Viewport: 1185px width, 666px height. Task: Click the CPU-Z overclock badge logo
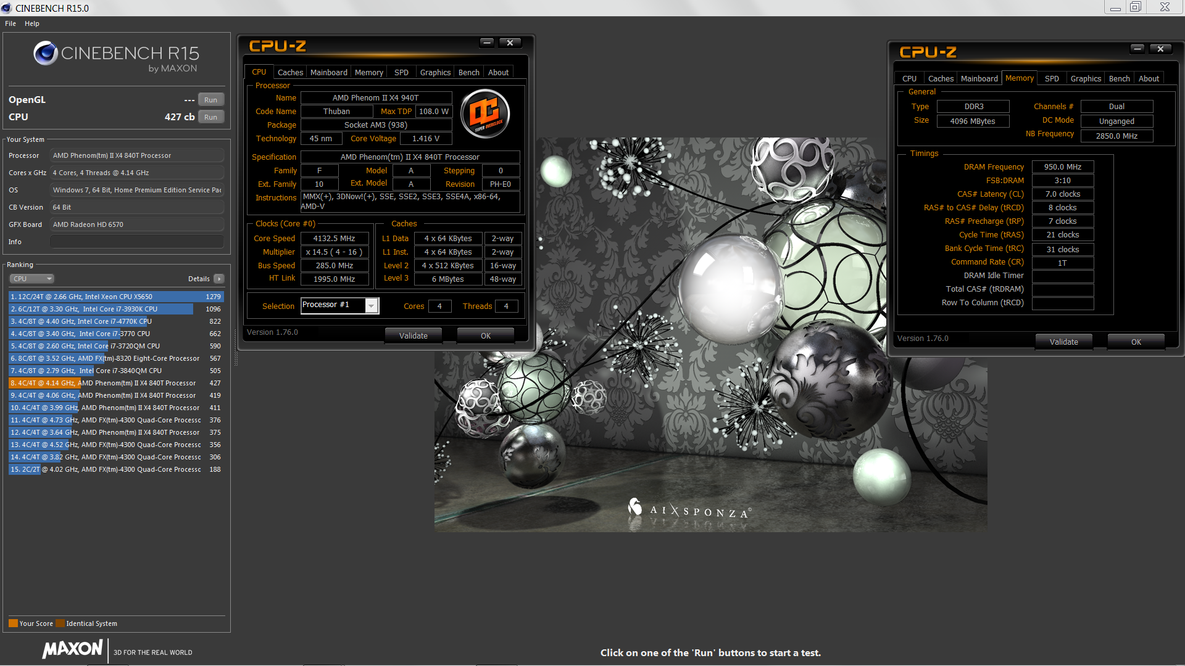[486, 114]
